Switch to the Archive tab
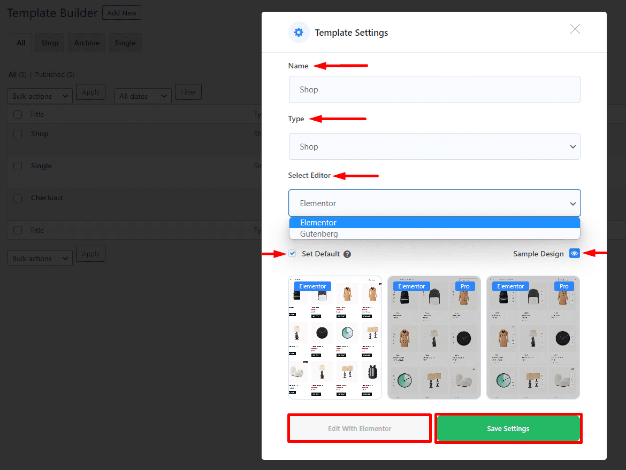626x470 pixels. click(87, 43)
